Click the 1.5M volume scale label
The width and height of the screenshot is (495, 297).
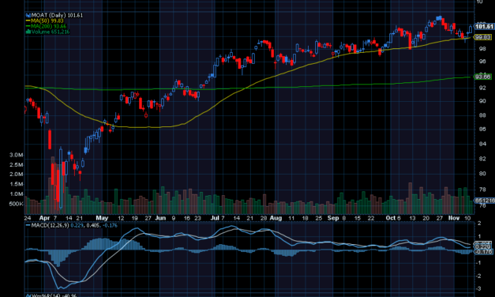pyautogui.click(x=16, y=184)
